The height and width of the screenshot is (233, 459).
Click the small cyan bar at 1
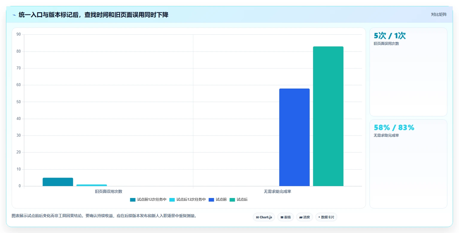click(x=92, y=185)
